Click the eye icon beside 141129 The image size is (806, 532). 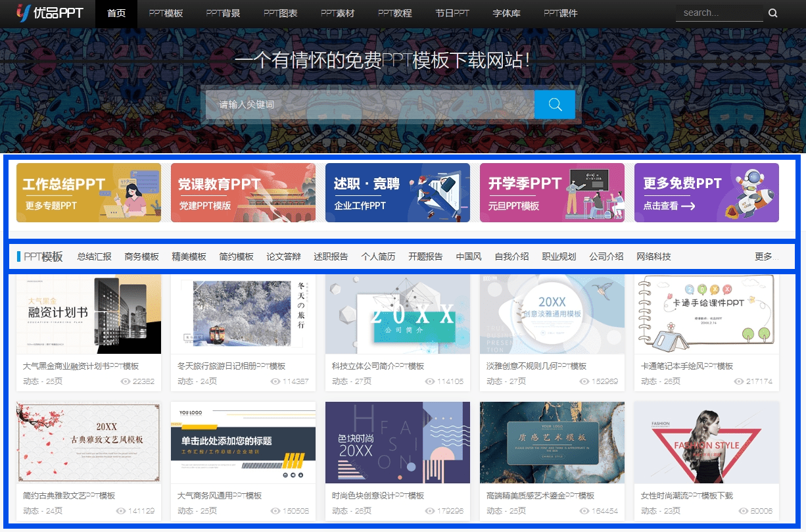tap(121, 511)
